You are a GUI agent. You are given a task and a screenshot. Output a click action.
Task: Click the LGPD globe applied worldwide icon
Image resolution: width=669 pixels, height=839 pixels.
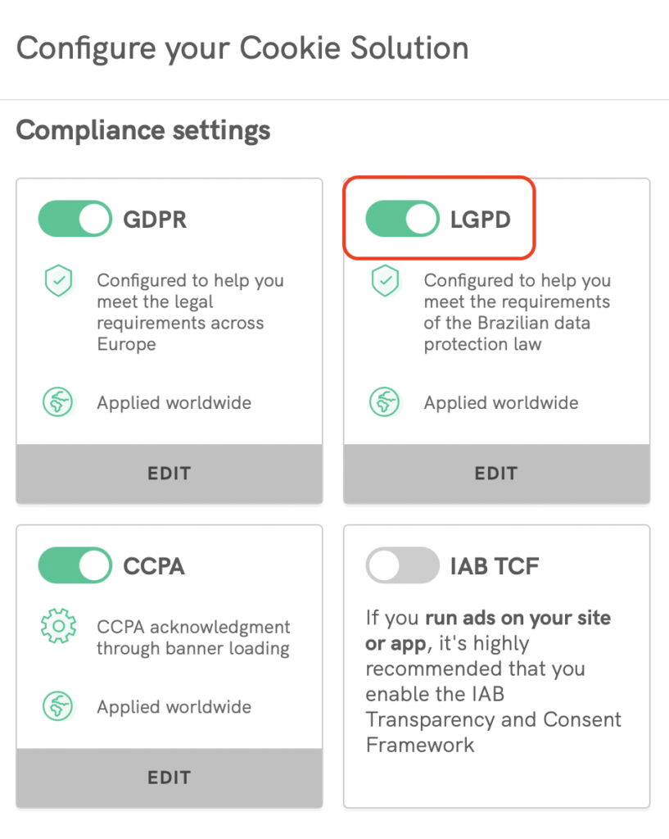[385, 402]
